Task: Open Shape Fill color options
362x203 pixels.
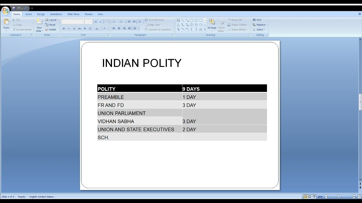Action: 236,20
